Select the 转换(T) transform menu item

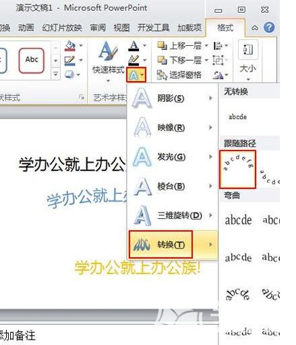pyautogui.click(x=160, y=244)
